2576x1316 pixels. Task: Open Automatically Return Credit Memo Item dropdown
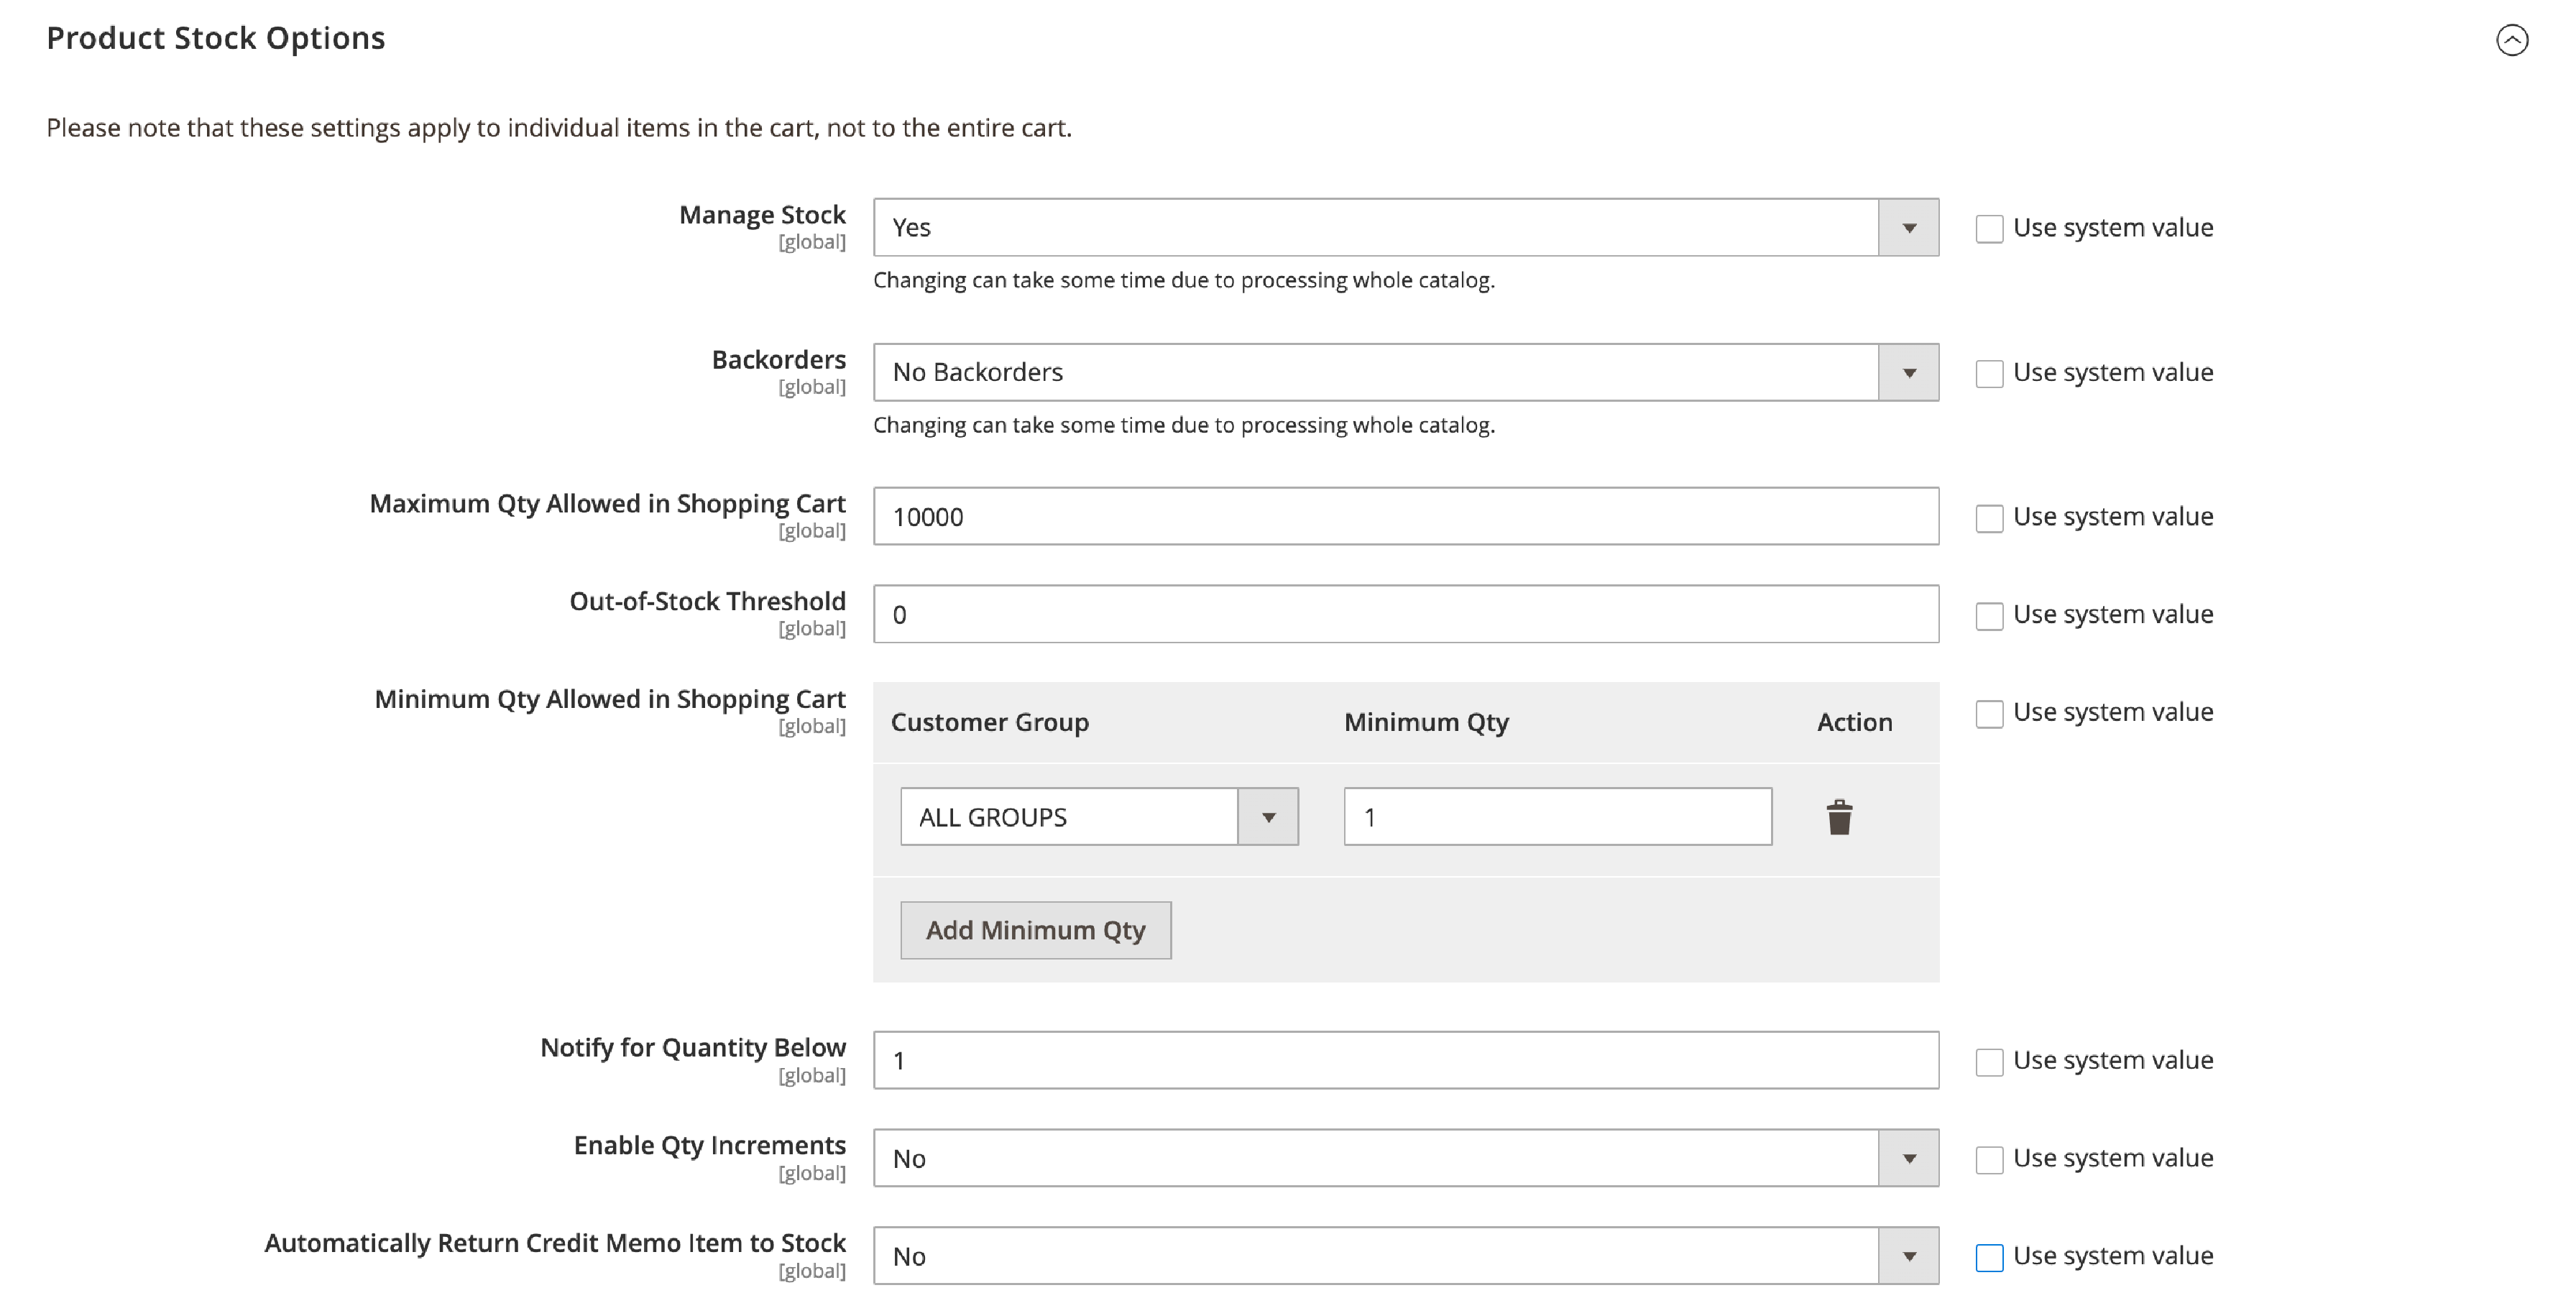point(1405,1256)
